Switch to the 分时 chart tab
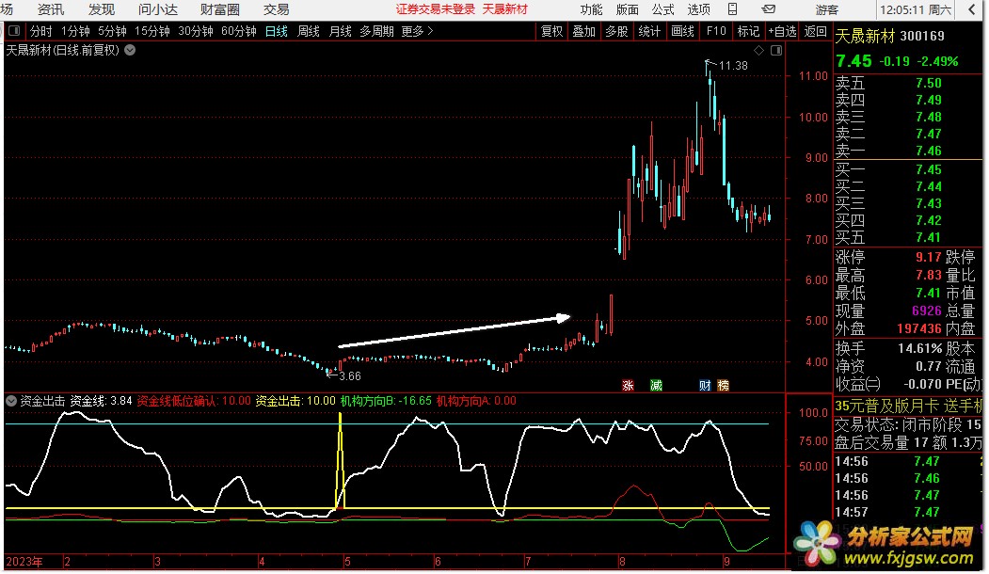 (41, 31)
